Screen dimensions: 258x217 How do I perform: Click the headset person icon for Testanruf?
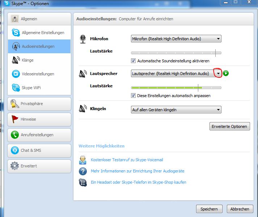pos(83,160)
